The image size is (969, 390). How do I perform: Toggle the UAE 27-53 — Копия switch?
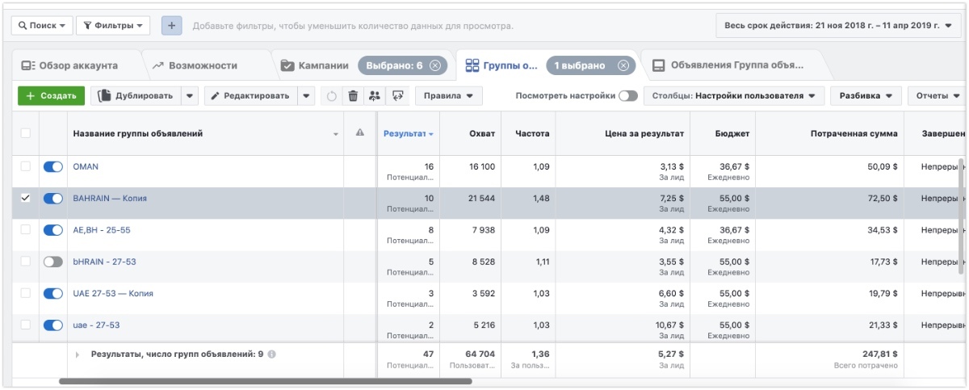click(53, 293)
